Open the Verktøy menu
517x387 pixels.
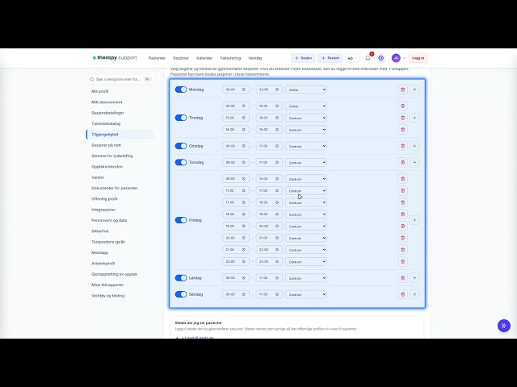pos(255,58)
